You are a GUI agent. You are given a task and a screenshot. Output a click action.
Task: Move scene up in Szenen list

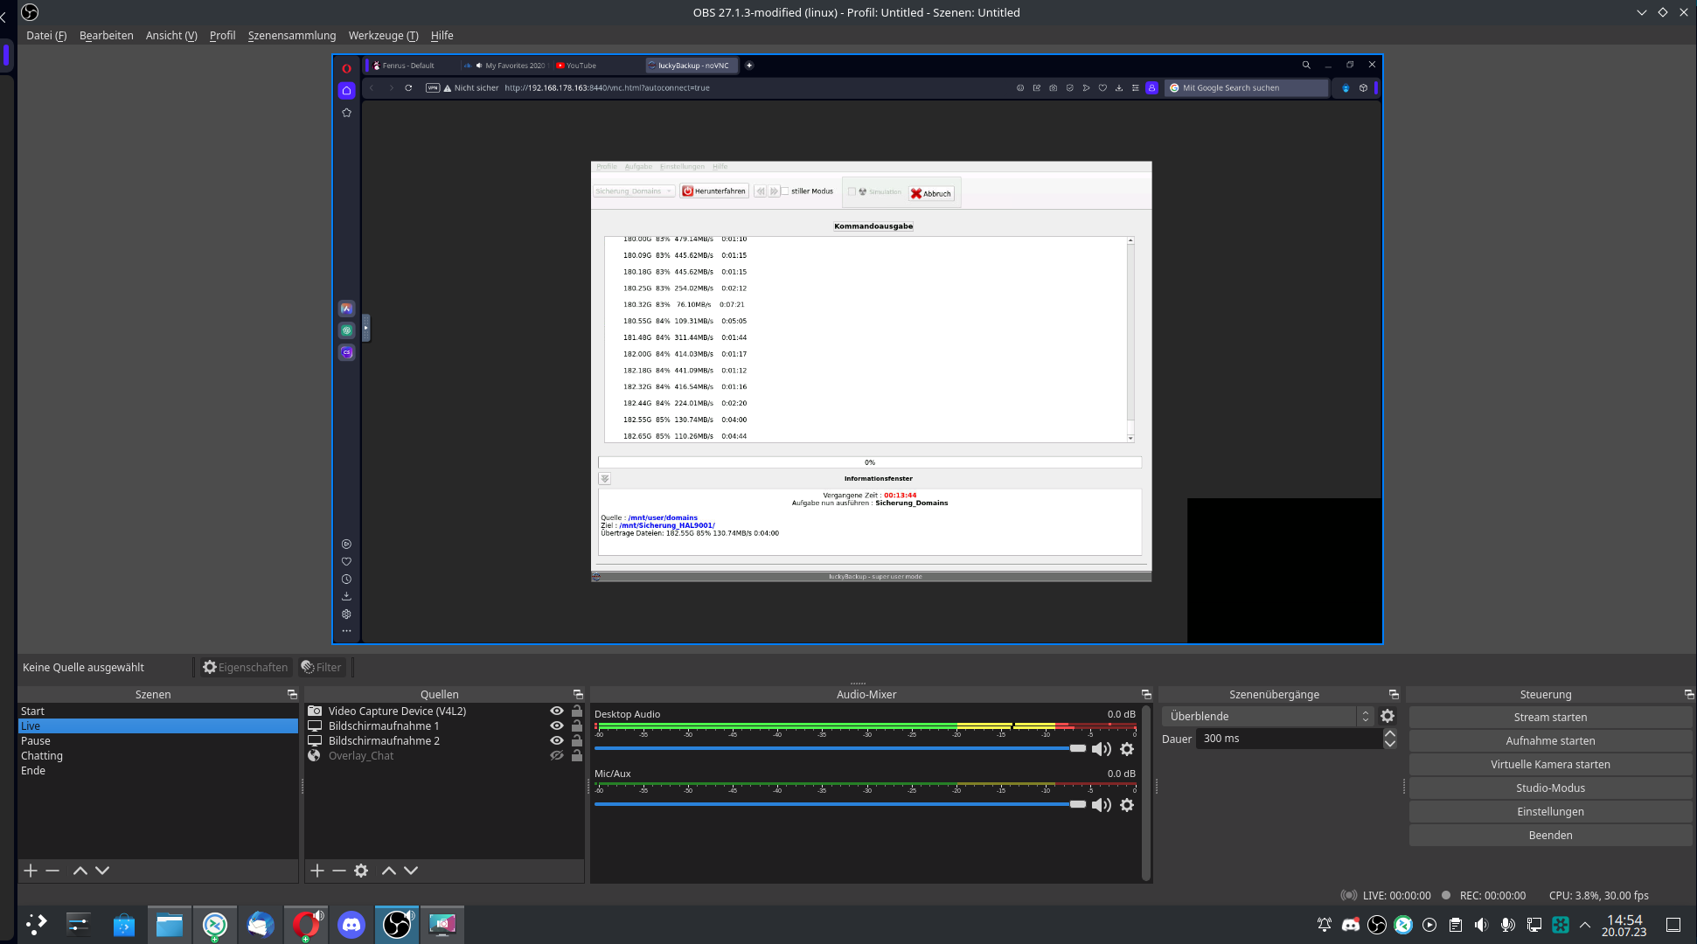coord(80,871)
